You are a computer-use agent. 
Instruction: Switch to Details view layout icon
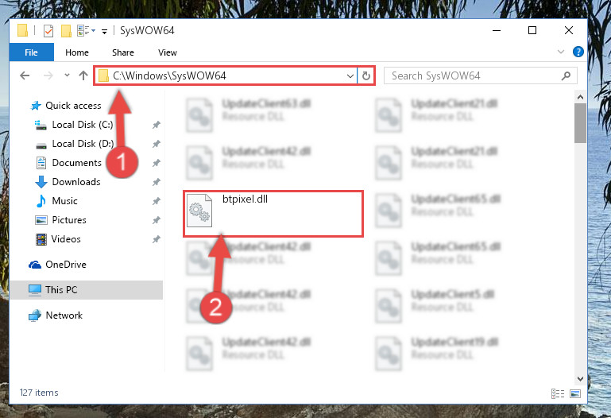tap(558, 393)
